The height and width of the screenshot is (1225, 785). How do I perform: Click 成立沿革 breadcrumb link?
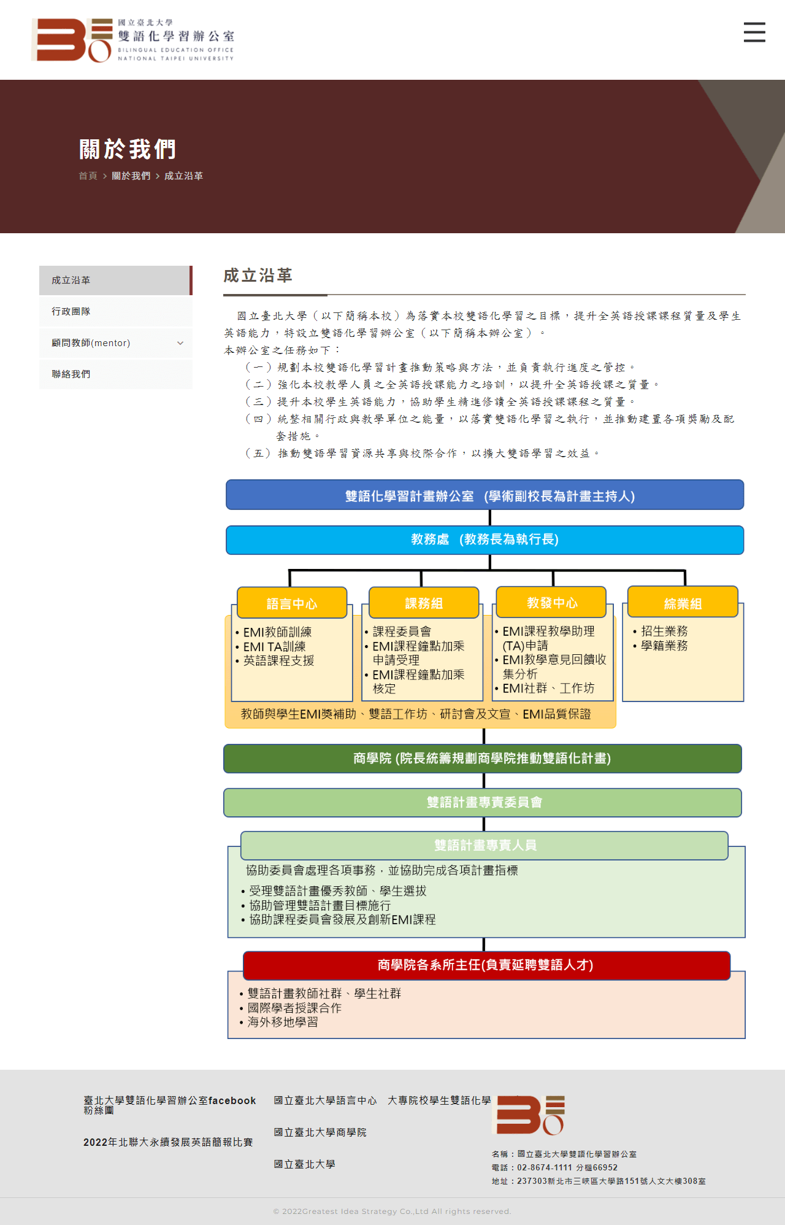point(183,176)
